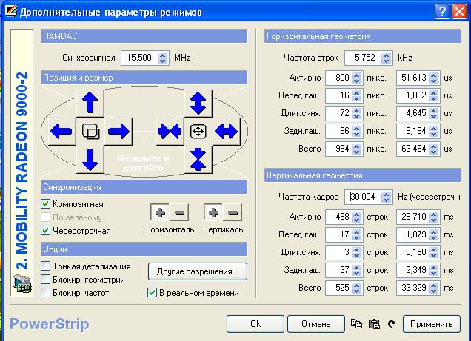
Task: Click the move-left blue arrow in position pad
Action: 61,132
